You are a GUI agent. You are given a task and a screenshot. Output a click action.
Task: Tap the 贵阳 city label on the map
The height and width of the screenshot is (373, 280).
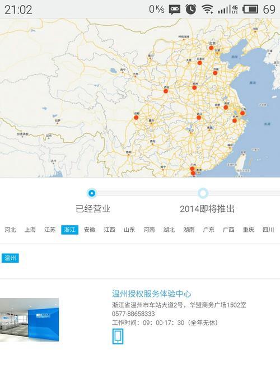pos(152,141)
